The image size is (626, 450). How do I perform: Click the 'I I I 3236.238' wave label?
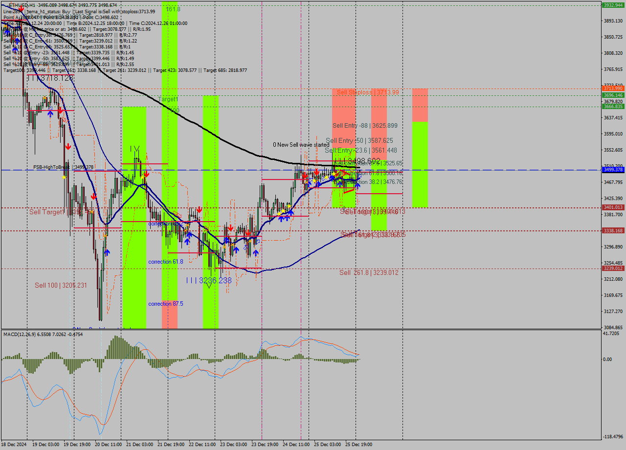tap(209, 280)
